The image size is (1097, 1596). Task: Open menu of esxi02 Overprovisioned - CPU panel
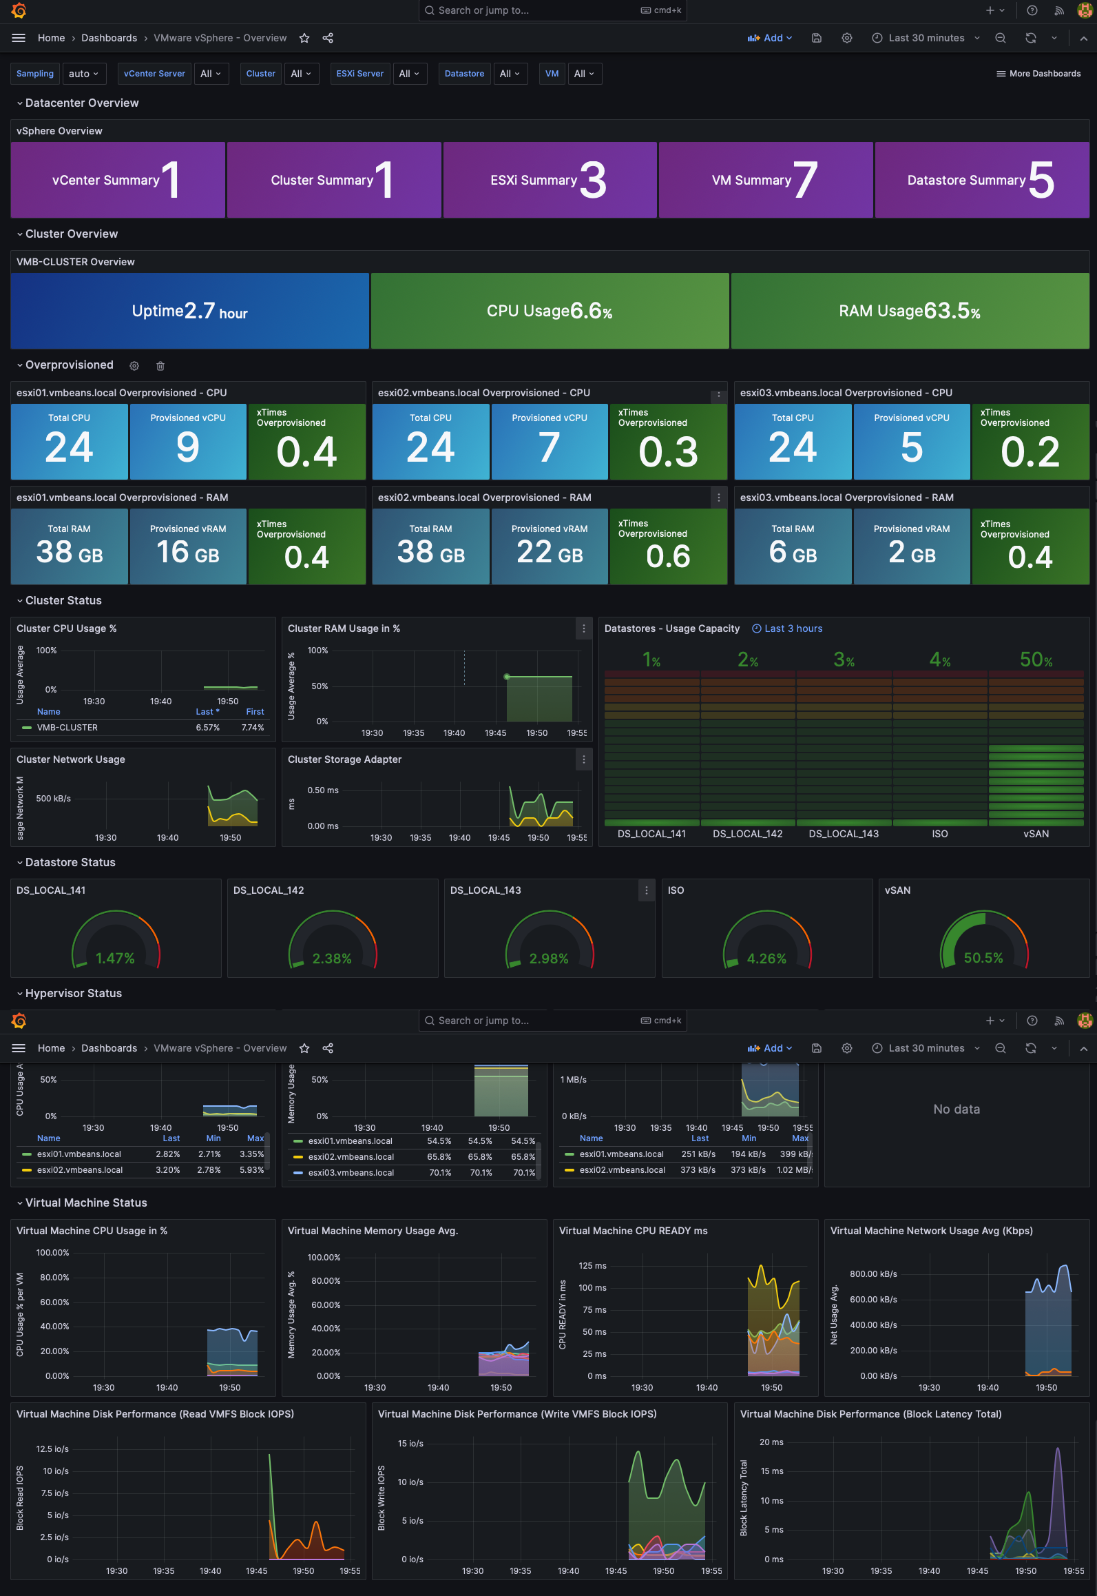pyautogui.click(x=719, y=395)
